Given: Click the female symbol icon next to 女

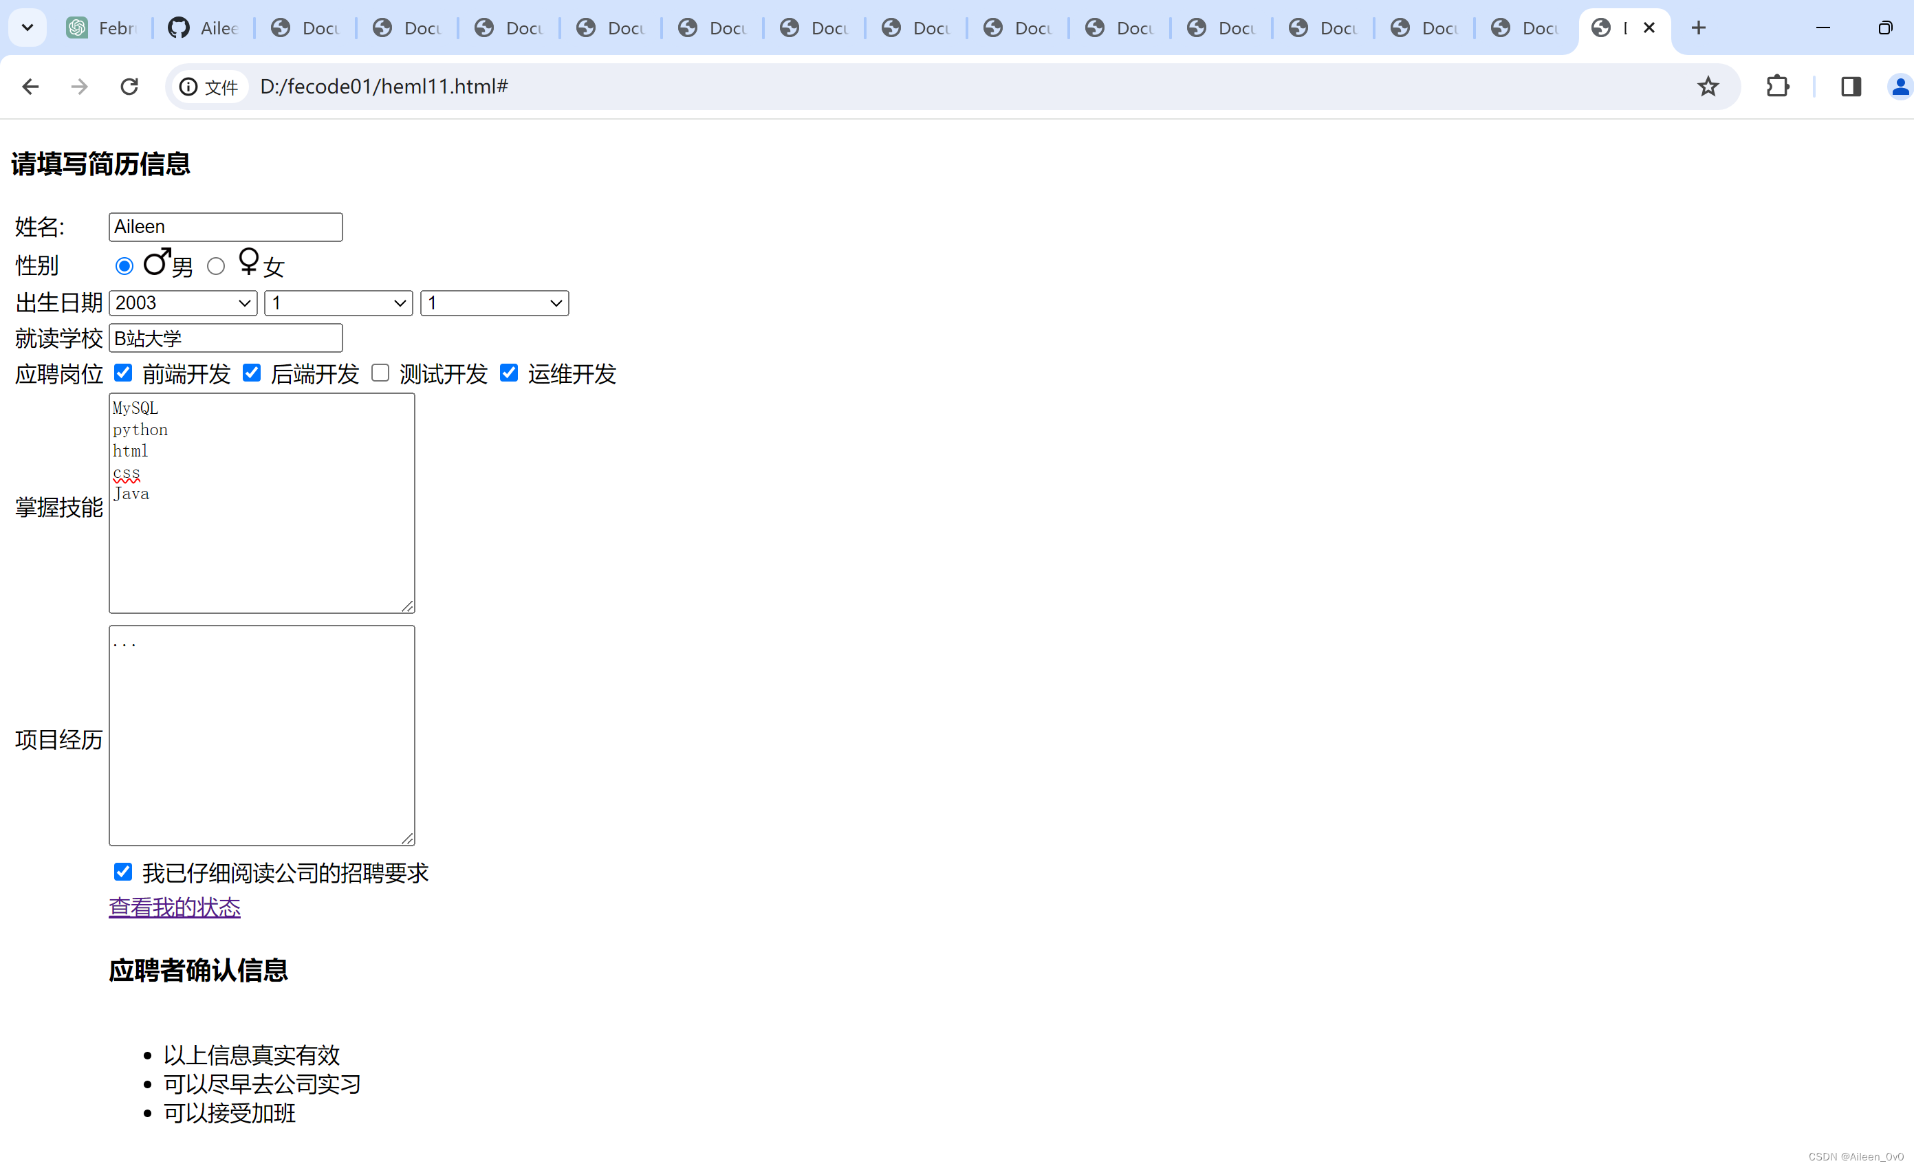Looking at the screenshot, I should tap(248, 261).
